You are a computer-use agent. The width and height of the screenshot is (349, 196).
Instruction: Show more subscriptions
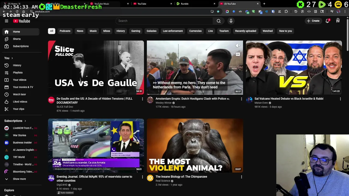coord(21,179)
